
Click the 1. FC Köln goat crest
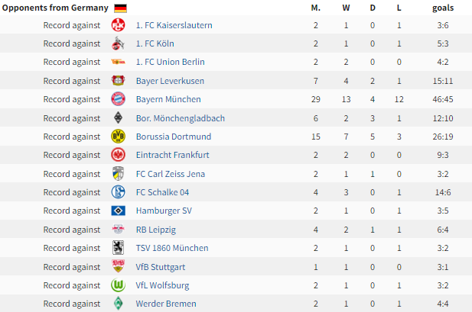click(x=118, y=43)
